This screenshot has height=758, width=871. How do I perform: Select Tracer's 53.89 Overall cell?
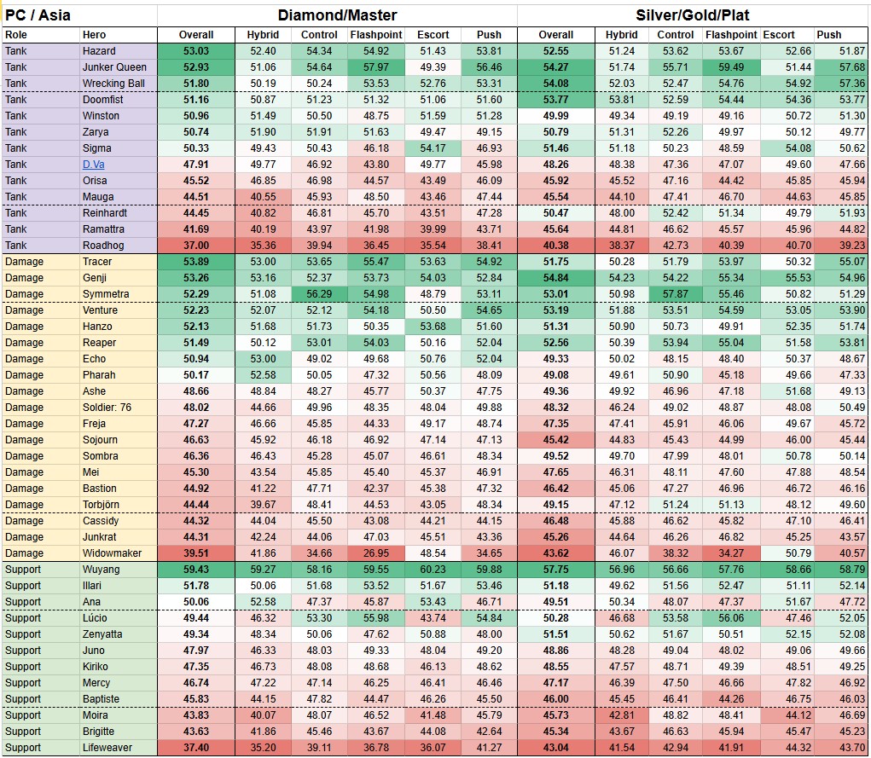point(196,262)
